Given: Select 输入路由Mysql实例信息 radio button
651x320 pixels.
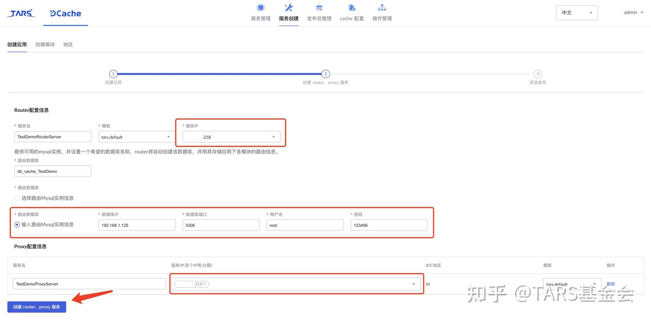Looking at the screenshot, I should click(x=17, y=224).
